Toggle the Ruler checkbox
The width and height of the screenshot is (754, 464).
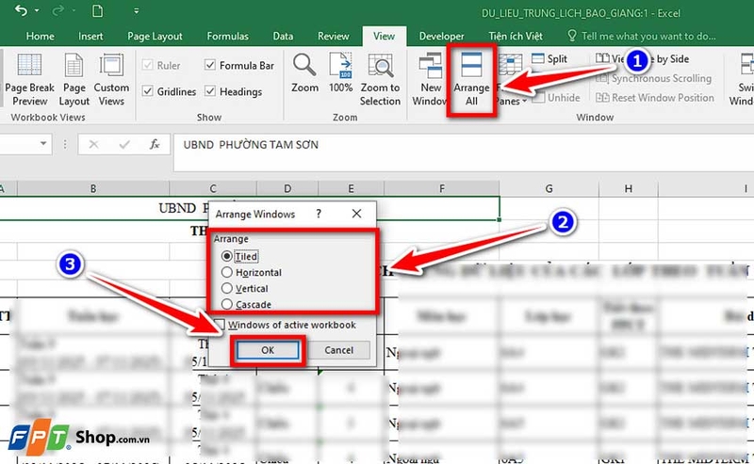[x=148, y=65]
